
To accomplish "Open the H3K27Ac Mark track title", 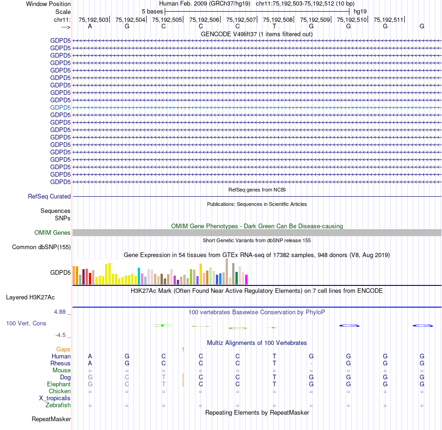I will 257,291.
